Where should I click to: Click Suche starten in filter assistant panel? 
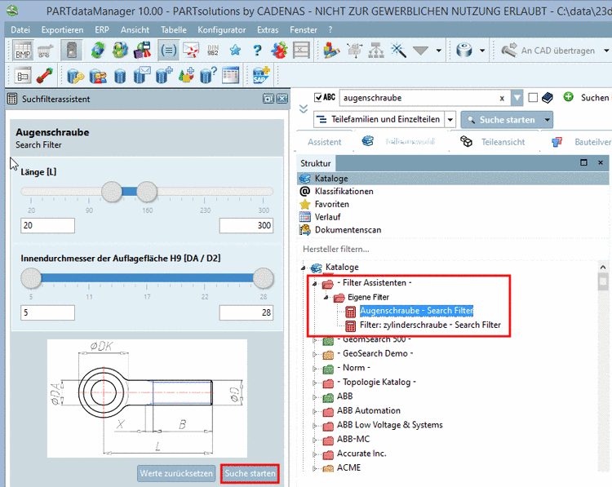pos(250,473)
